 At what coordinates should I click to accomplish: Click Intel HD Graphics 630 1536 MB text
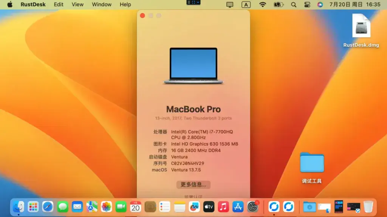point(204,144)
